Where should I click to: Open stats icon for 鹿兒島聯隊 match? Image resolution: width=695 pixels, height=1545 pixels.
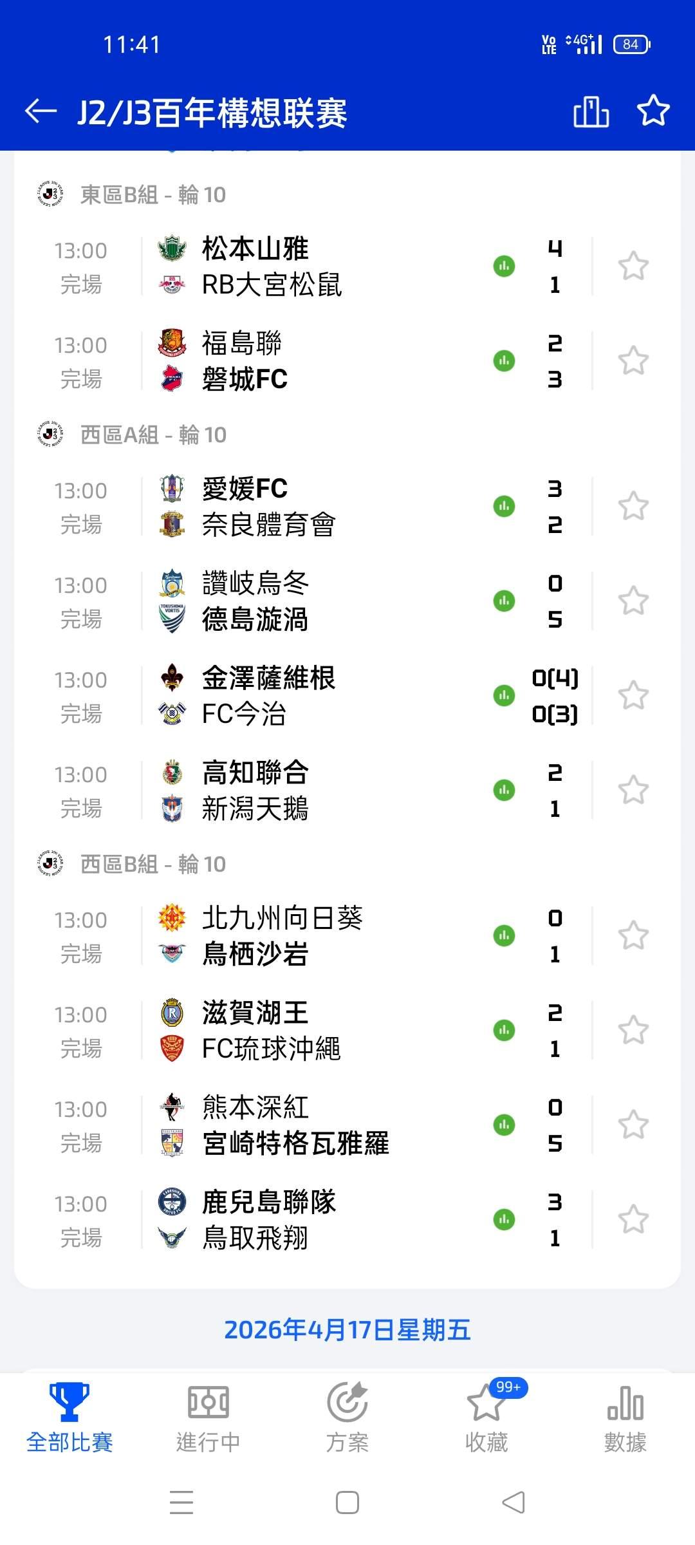(x=504, y=1219)
